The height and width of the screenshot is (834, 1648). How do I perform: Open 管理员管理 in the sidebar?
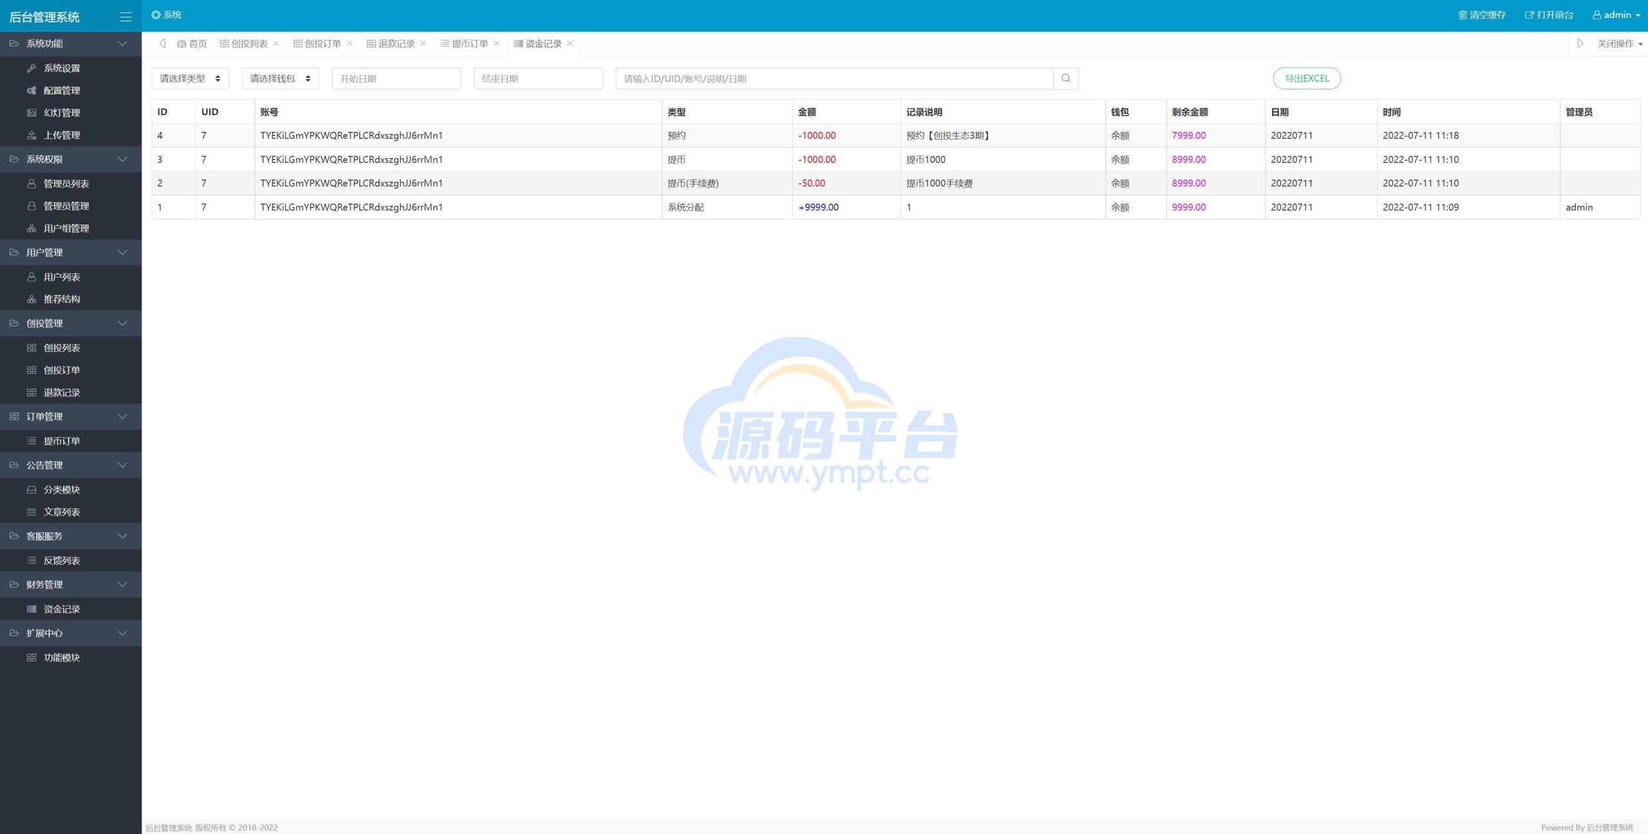click(x=71, y=206)
